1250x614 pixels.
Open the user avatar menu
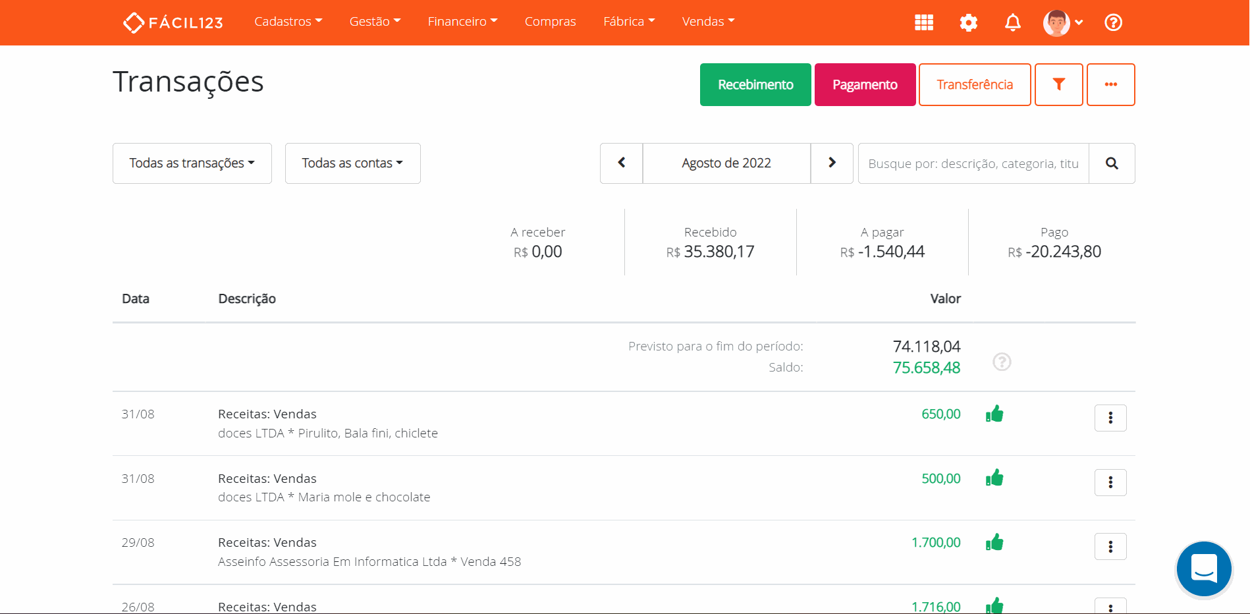coord(1062,22)
